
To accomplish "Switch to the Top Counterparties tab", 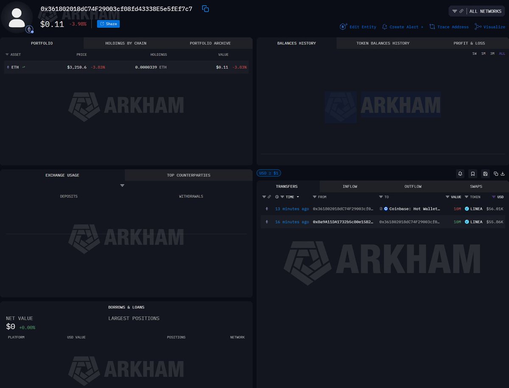I will click(x=189, y=175).
